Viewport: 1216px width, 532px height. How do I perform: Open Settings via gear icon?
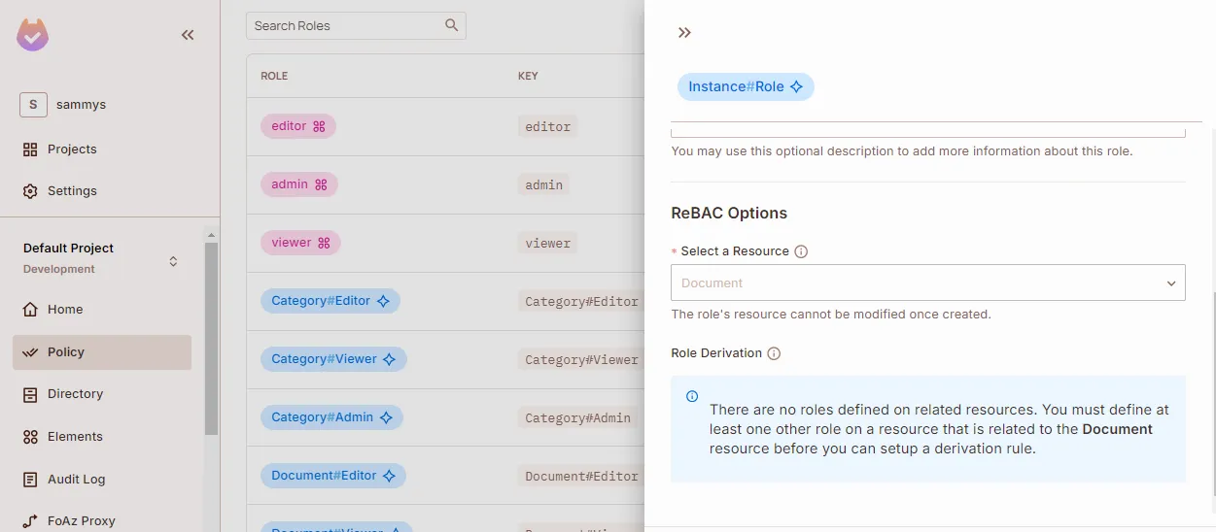click(30, 191)
